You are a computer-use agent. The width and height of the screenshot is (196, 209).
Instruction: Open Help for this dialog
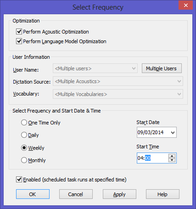point(163,194)
